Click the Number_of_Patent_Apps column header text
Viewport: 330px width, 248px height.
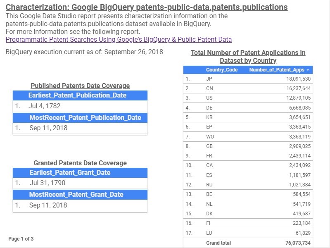[x=277, y=70]
